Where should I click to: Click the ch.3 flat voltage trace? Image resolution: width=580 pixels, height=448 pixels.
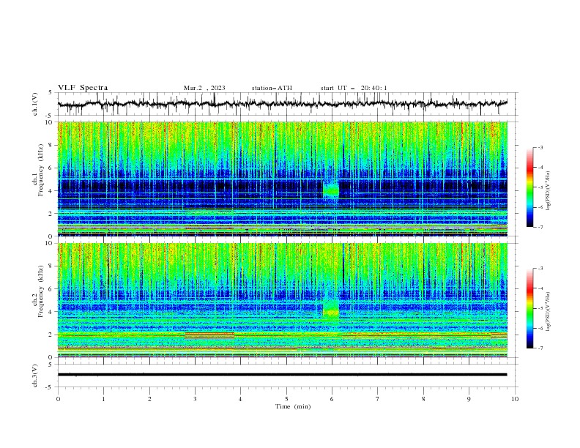click(x=282, y=375)
